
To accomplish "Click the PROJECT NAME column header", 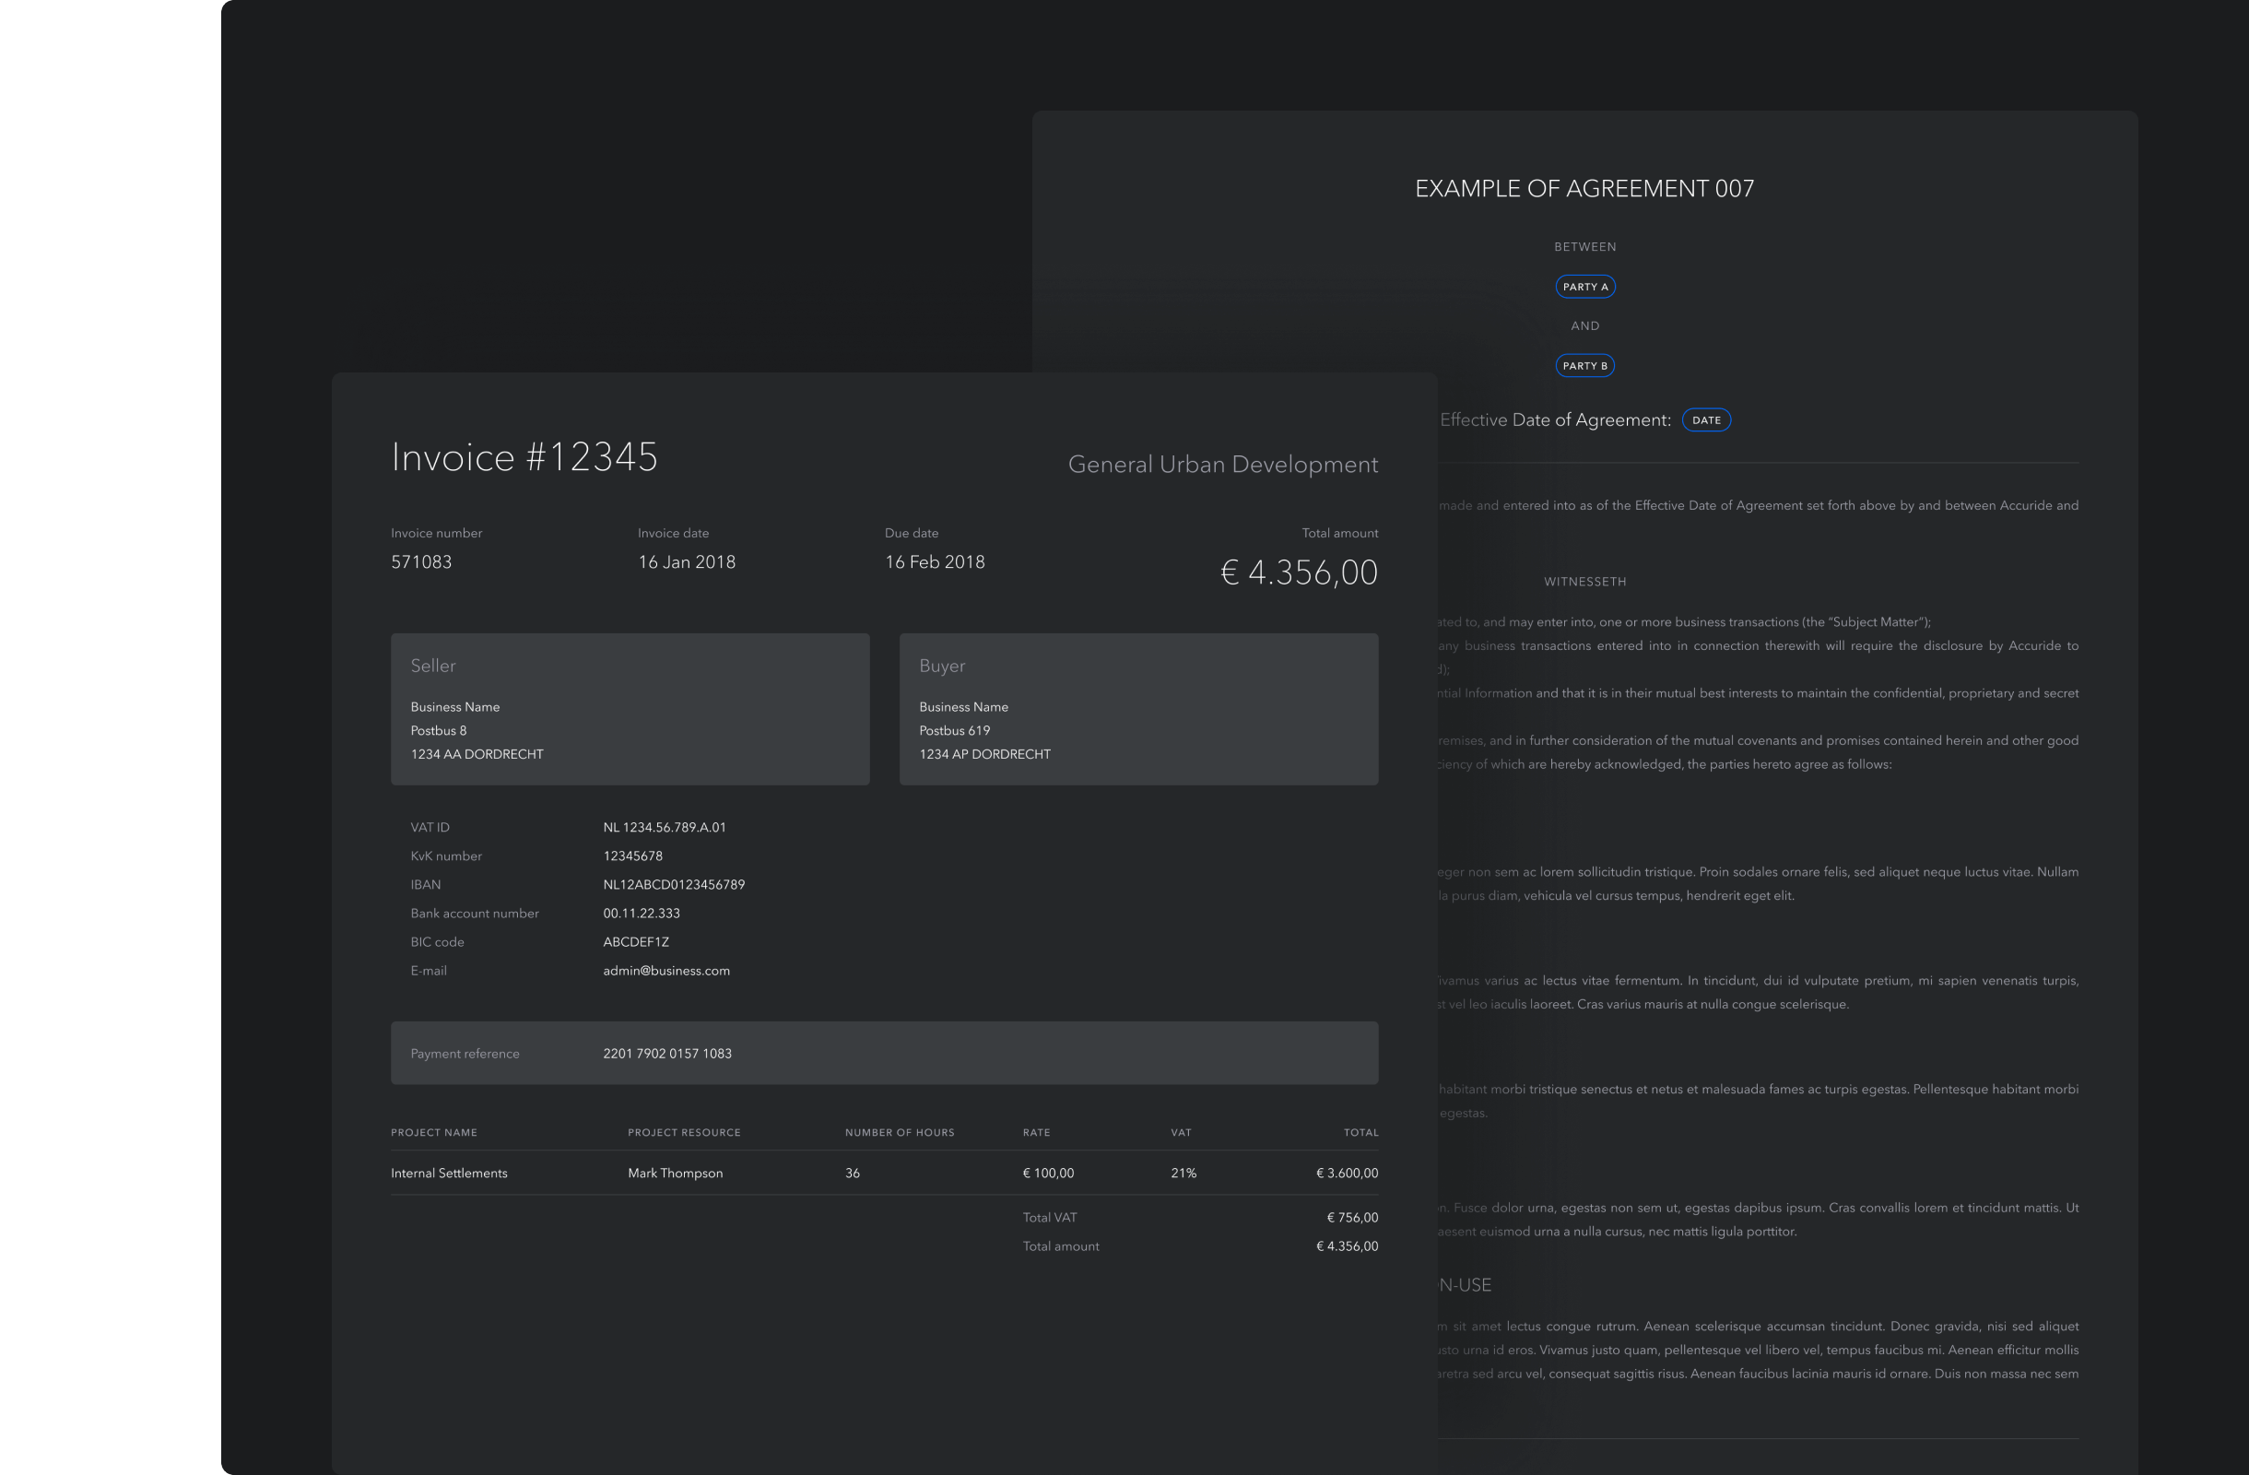I will [434, 1132].
